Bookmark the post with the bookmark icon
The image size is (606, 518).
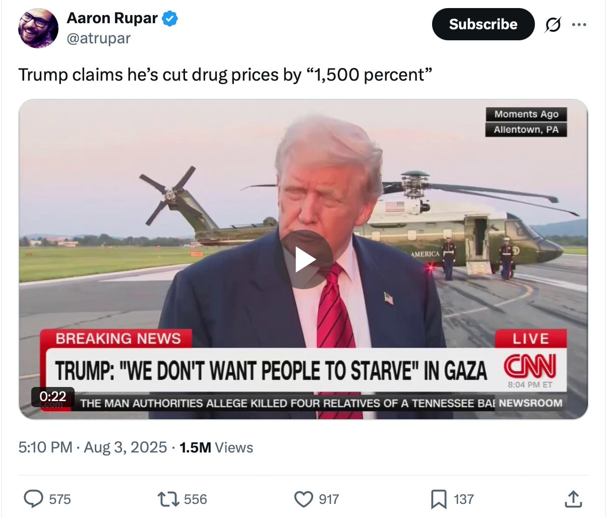click(x=438, y=499)
